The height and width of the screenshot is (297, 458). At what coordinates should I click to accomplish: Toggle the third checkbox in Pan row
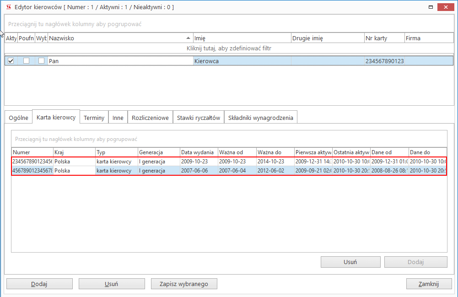click(x=41, y=61)
